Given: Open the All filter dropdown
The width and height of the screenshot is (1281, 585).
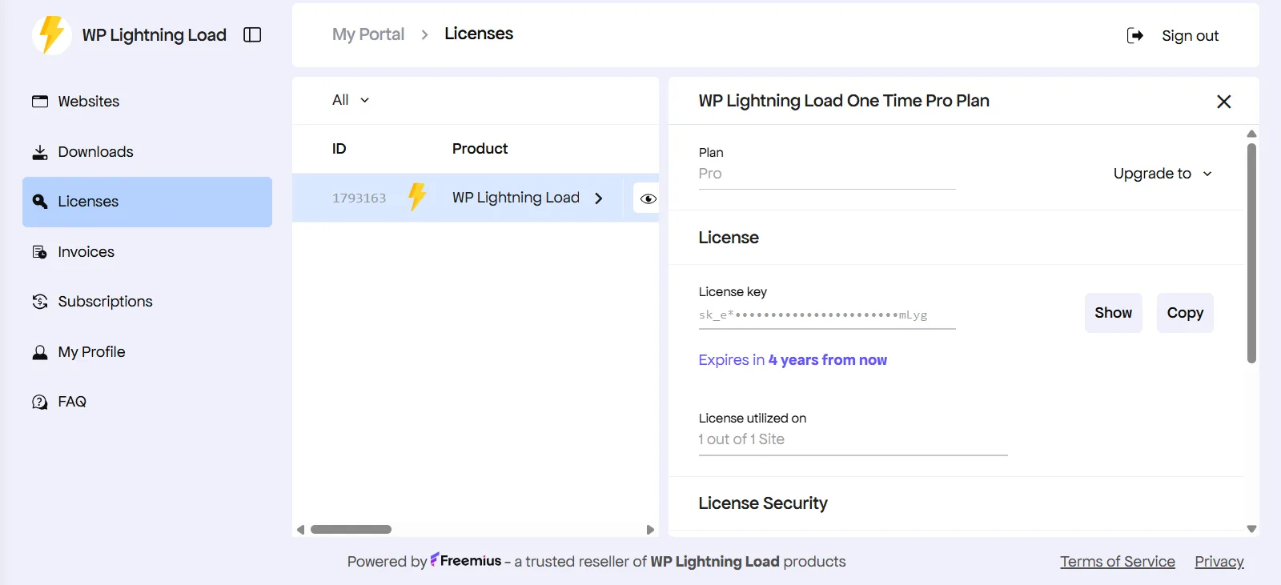Looking at the screenshot, I should point(351,100).
